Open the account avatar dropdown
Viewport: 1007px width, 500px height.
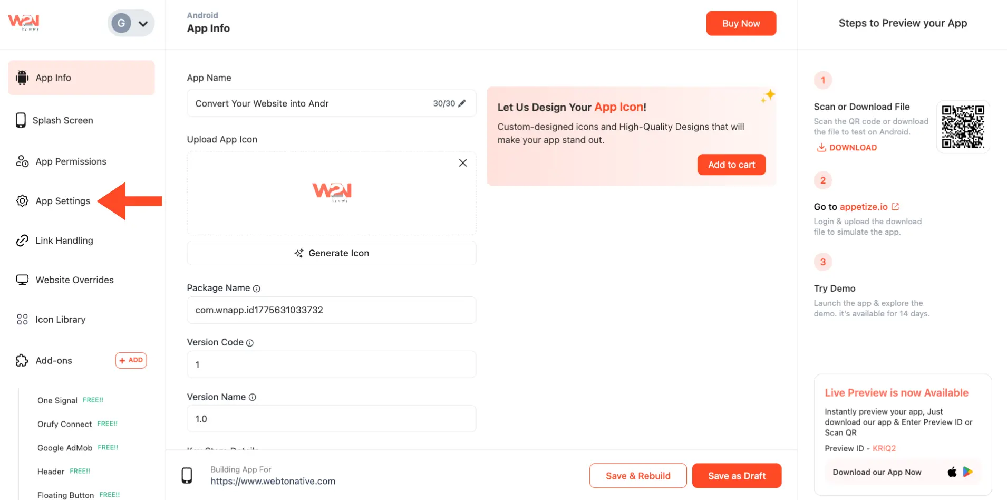(131, 23)
